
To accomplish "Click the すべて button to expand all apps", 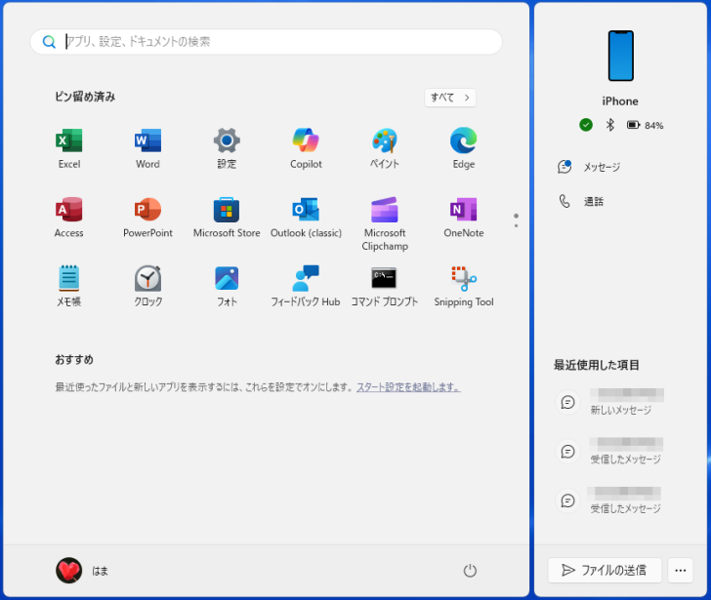I will pyautogui.click(x=450, y=98).
